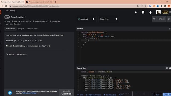Viewport: 171px width, 96px height.
Task: Enable VIM key bindings
Action: pos(155,19)
